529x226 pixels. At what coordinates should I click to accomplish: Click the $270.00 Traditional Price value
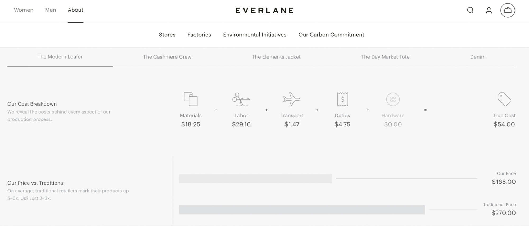(503, 213)
